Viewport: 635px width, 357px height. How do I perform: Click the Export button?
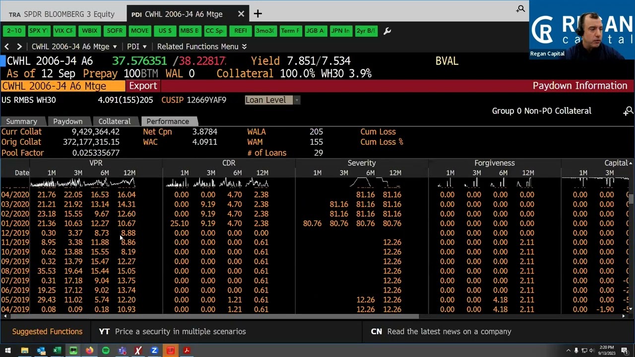point(143,86)
